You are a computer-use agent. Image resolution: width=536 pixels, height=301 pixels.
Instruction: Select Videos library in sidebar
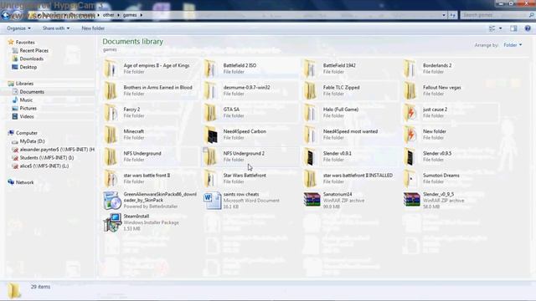click(x=27, y=116)
